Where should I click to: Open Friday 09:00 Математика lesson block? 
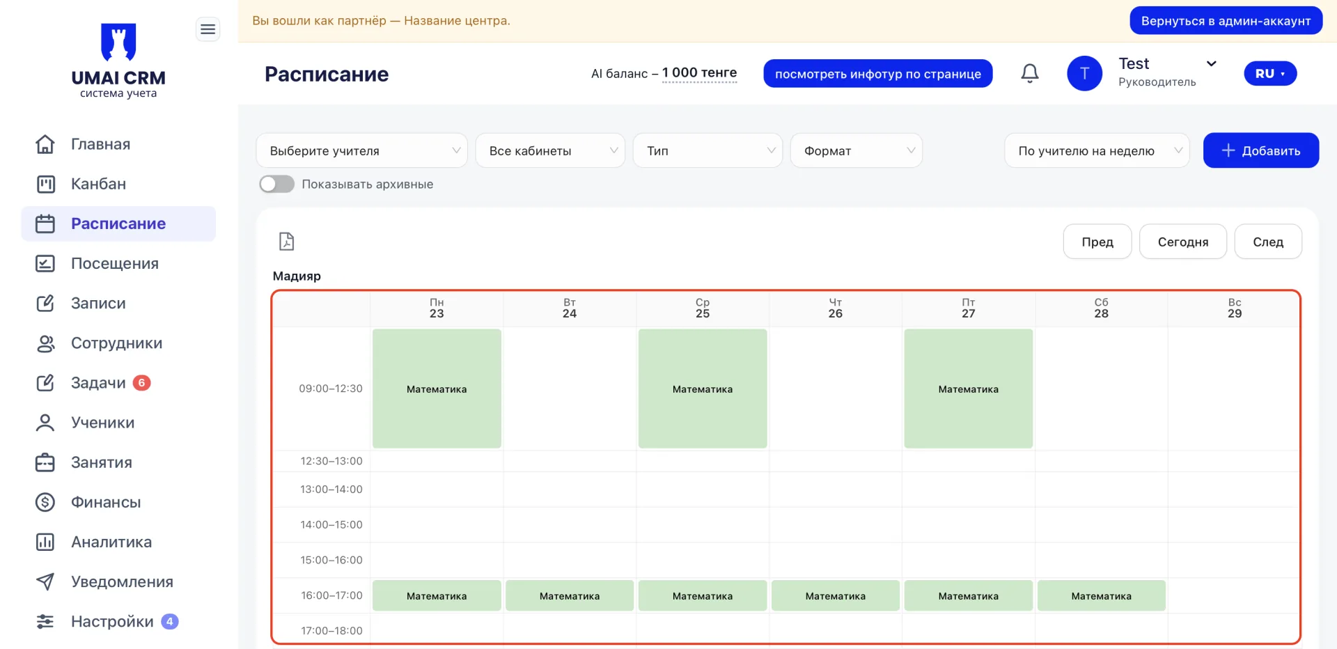point(969,389)
